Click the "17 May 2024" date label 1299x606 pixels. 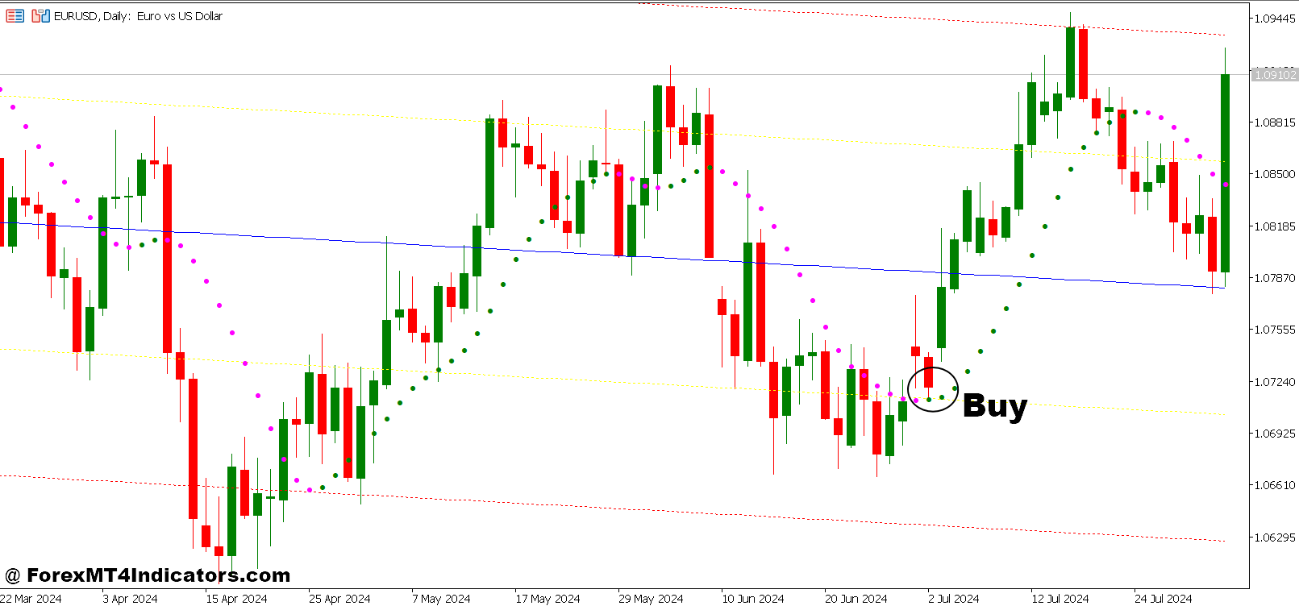tap(547, 599)
